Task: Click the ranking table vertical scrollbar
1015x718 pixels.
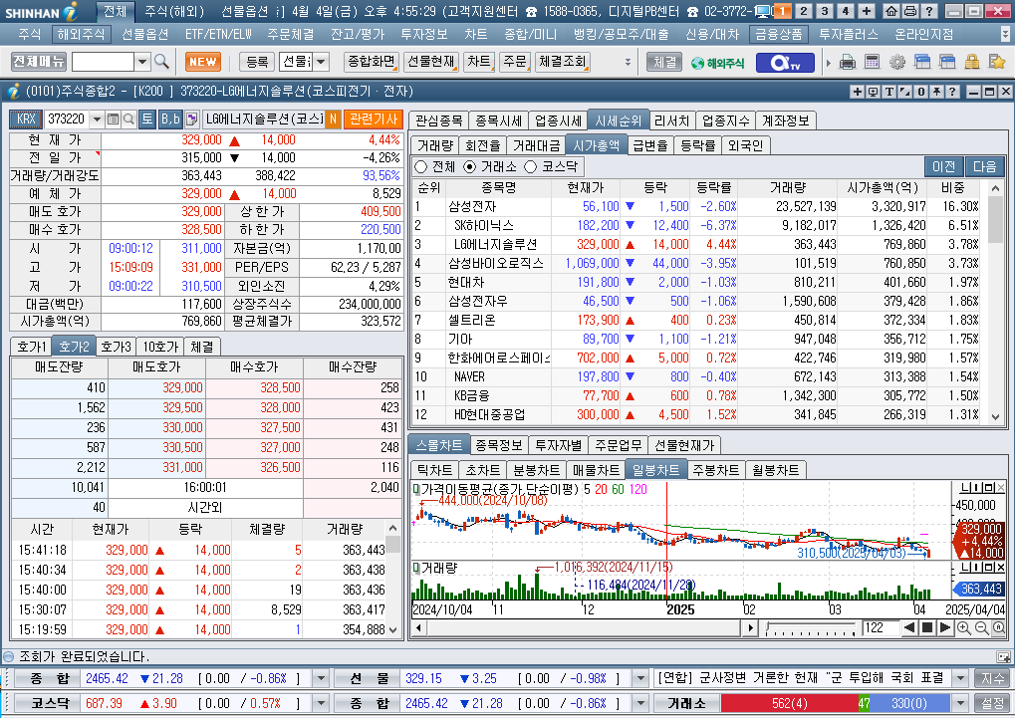Action: click(996, 303)
